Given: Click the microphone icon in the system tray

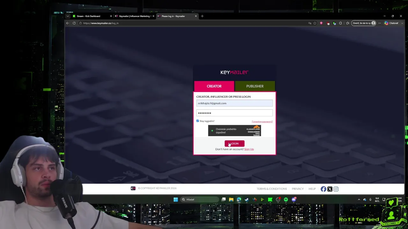Looking at the screenshot, I should tap(370, 200).
